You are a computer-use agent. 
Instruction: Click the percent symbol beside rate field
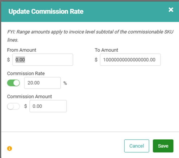click(x=65, y=83)
